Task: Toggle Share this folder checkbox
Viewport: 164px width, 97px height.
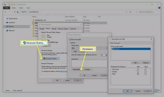Action: click(x=70, y=40)
